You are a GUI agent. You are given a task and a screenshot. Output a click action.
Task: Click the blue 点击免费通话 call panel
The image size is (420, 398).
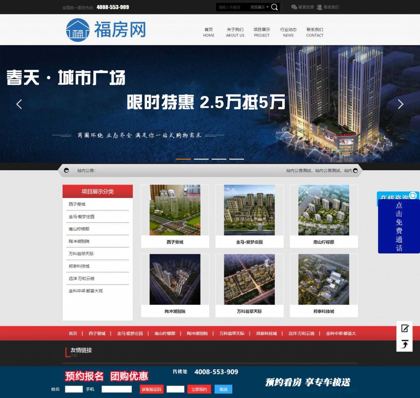pyautogui.click(x=399, y=225)
